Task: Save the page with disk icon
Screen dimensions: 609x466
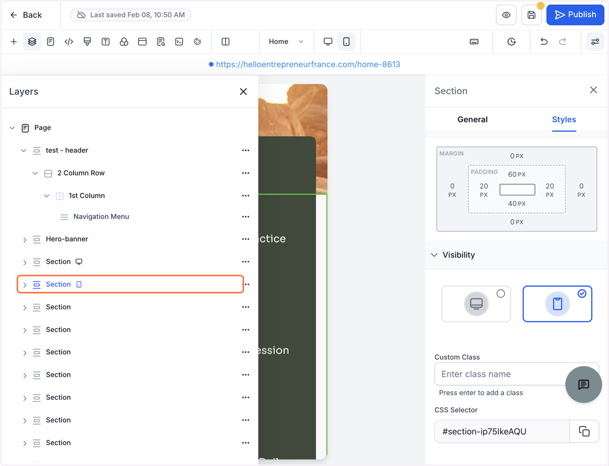Action: click(x=531, y=15)
